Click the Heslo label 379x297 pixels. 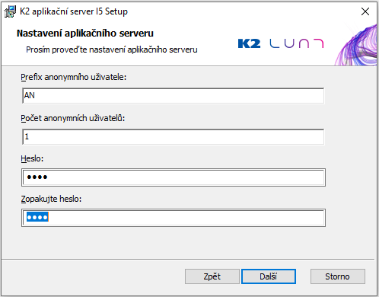32,158
